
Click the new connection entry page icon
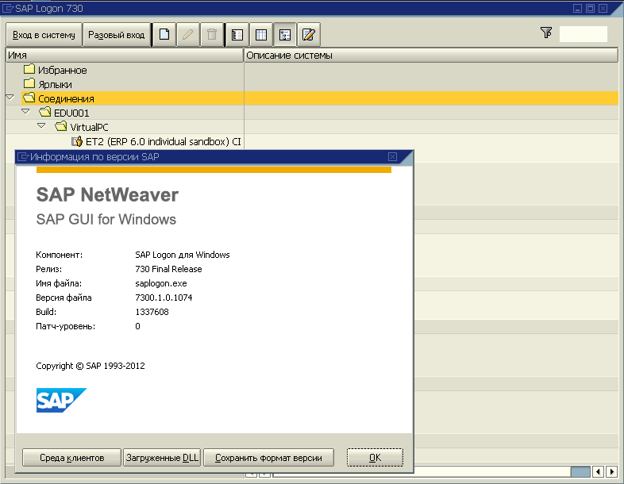[164, 35]
